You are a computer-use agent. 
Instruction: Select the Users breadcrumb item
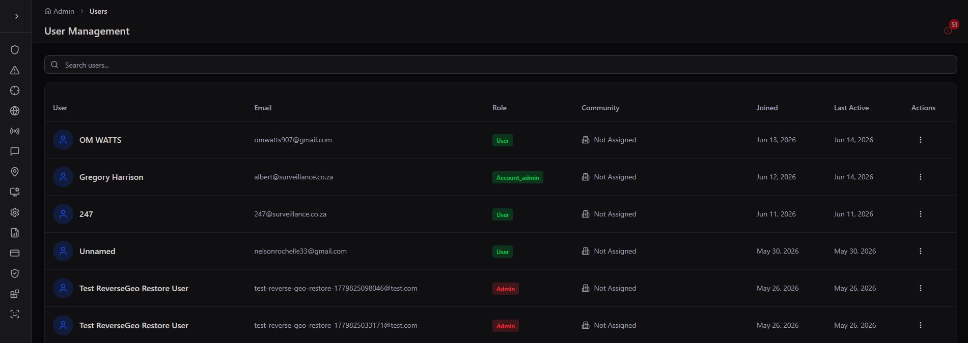point(98,11)
